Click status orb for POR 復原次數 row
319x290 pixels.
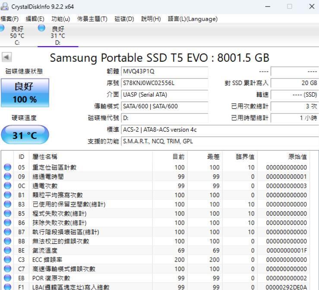[x=7, y=279]
